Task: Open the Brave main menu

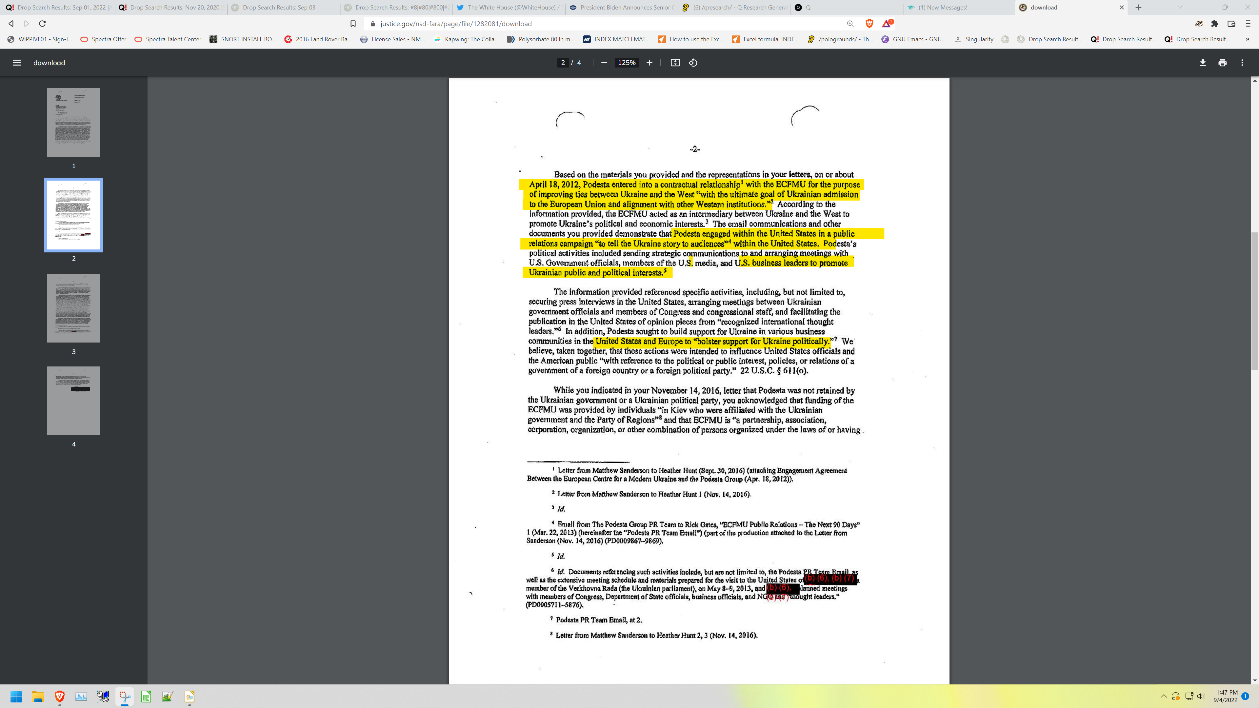Action: (x=1248, y=24)
